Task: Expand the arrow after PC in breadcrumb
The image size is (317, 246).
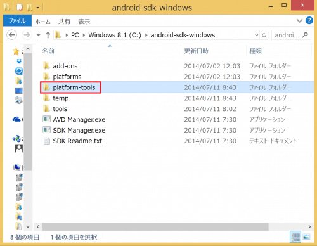Action: (x=84, y=36)
